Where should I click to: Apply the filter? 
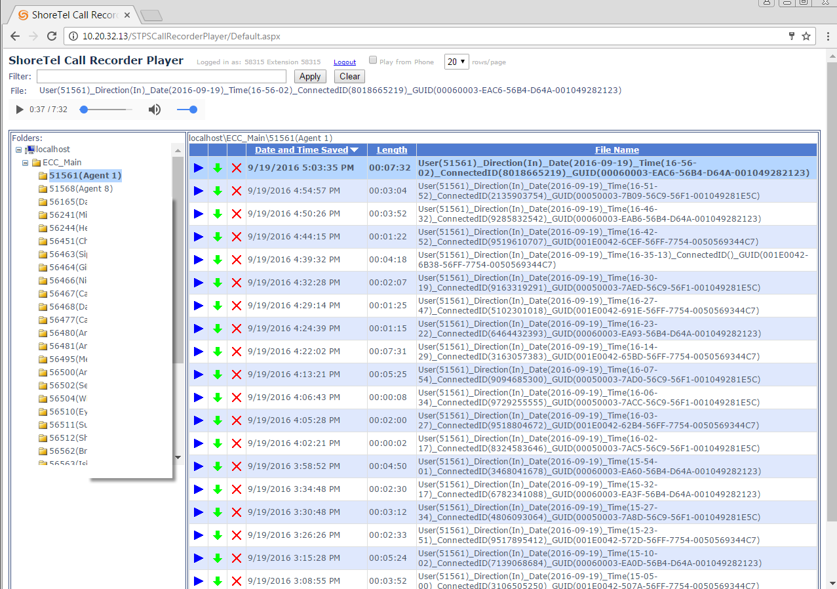click(310, 76)
